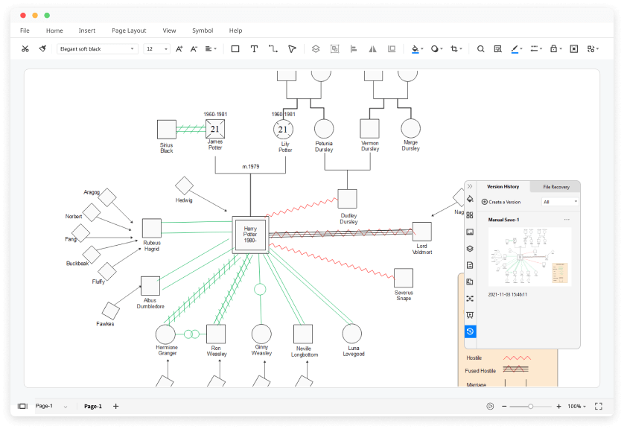Screen dimensions: 624x429
Task: Open the File menu
Action: (x=25, y=31)
